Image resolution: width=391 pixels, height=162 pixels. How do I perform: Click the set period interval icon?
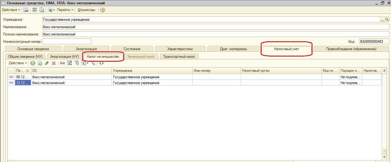point(62,63)
